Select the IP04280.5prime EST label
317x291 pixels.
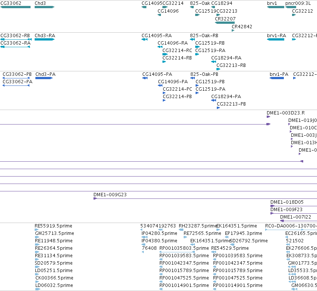tap(159, 233)
